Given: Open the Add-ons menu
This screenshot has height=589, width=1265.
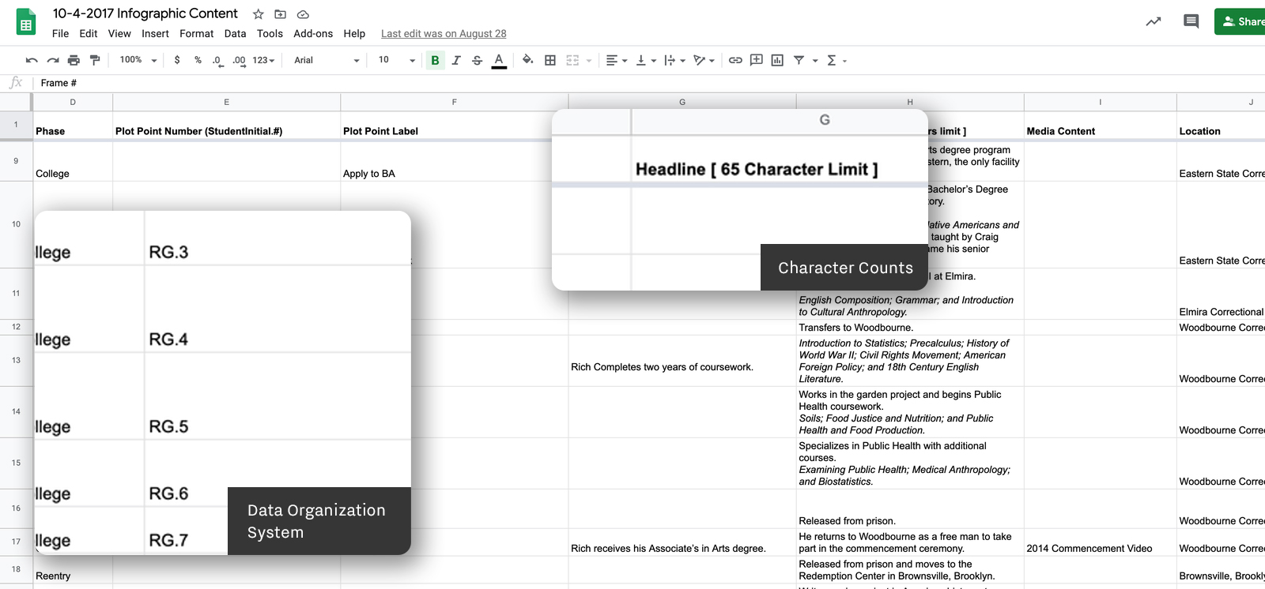Looking at the screenshot, I should [x=313, y=33].
